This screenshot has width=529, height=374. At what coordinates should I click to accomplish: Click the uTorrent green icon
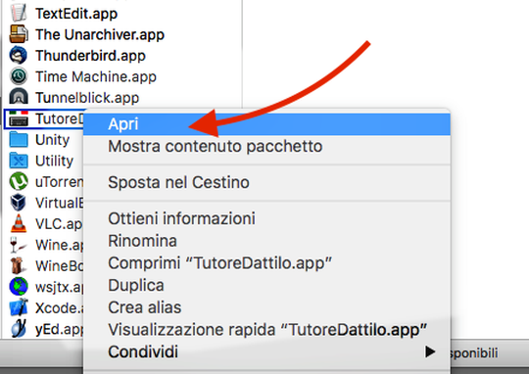click(x=19, y=181)
